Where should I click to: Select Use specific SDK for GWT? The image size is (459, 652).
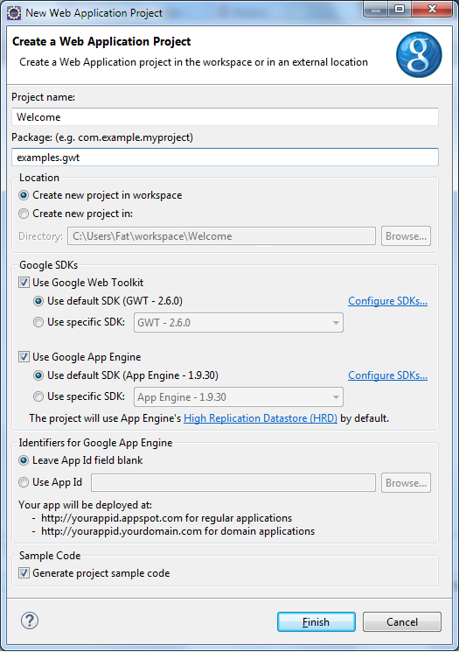38,322
